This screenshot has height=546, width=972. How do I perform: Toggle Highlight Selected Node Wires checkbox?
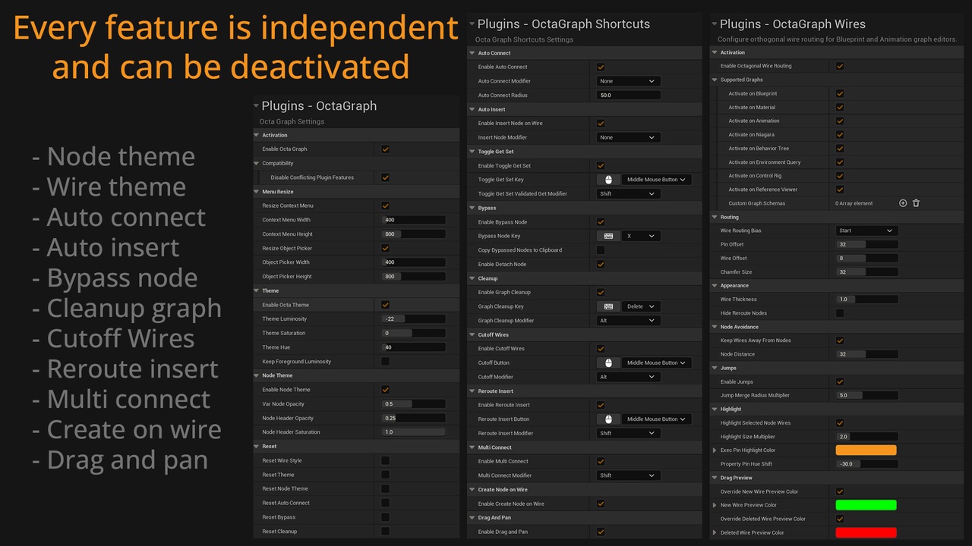click(x=840, y=423)
